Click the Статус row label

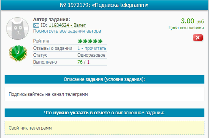pyautogui.click(x=40, y=55)
